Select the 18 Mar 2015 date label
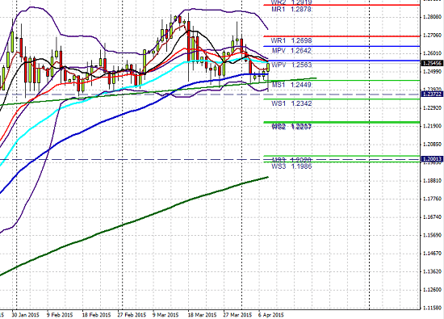 click(x=203, y=315)
